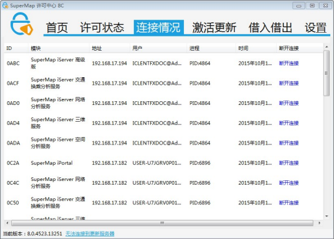Minimize the SuperMap license window
Viewport: 334px width, 239px height.
click(x=299, y=6)
